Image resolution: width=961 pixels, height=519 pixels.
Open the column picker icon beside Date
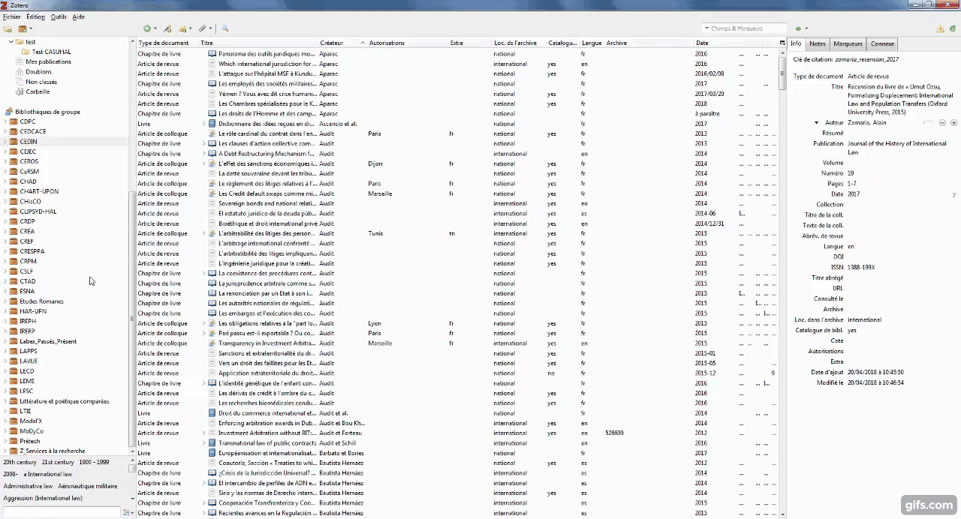coord(782,43)
